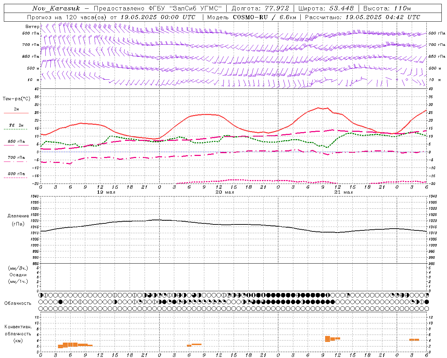Click the '(гПа)' unit under Давление

18,224
